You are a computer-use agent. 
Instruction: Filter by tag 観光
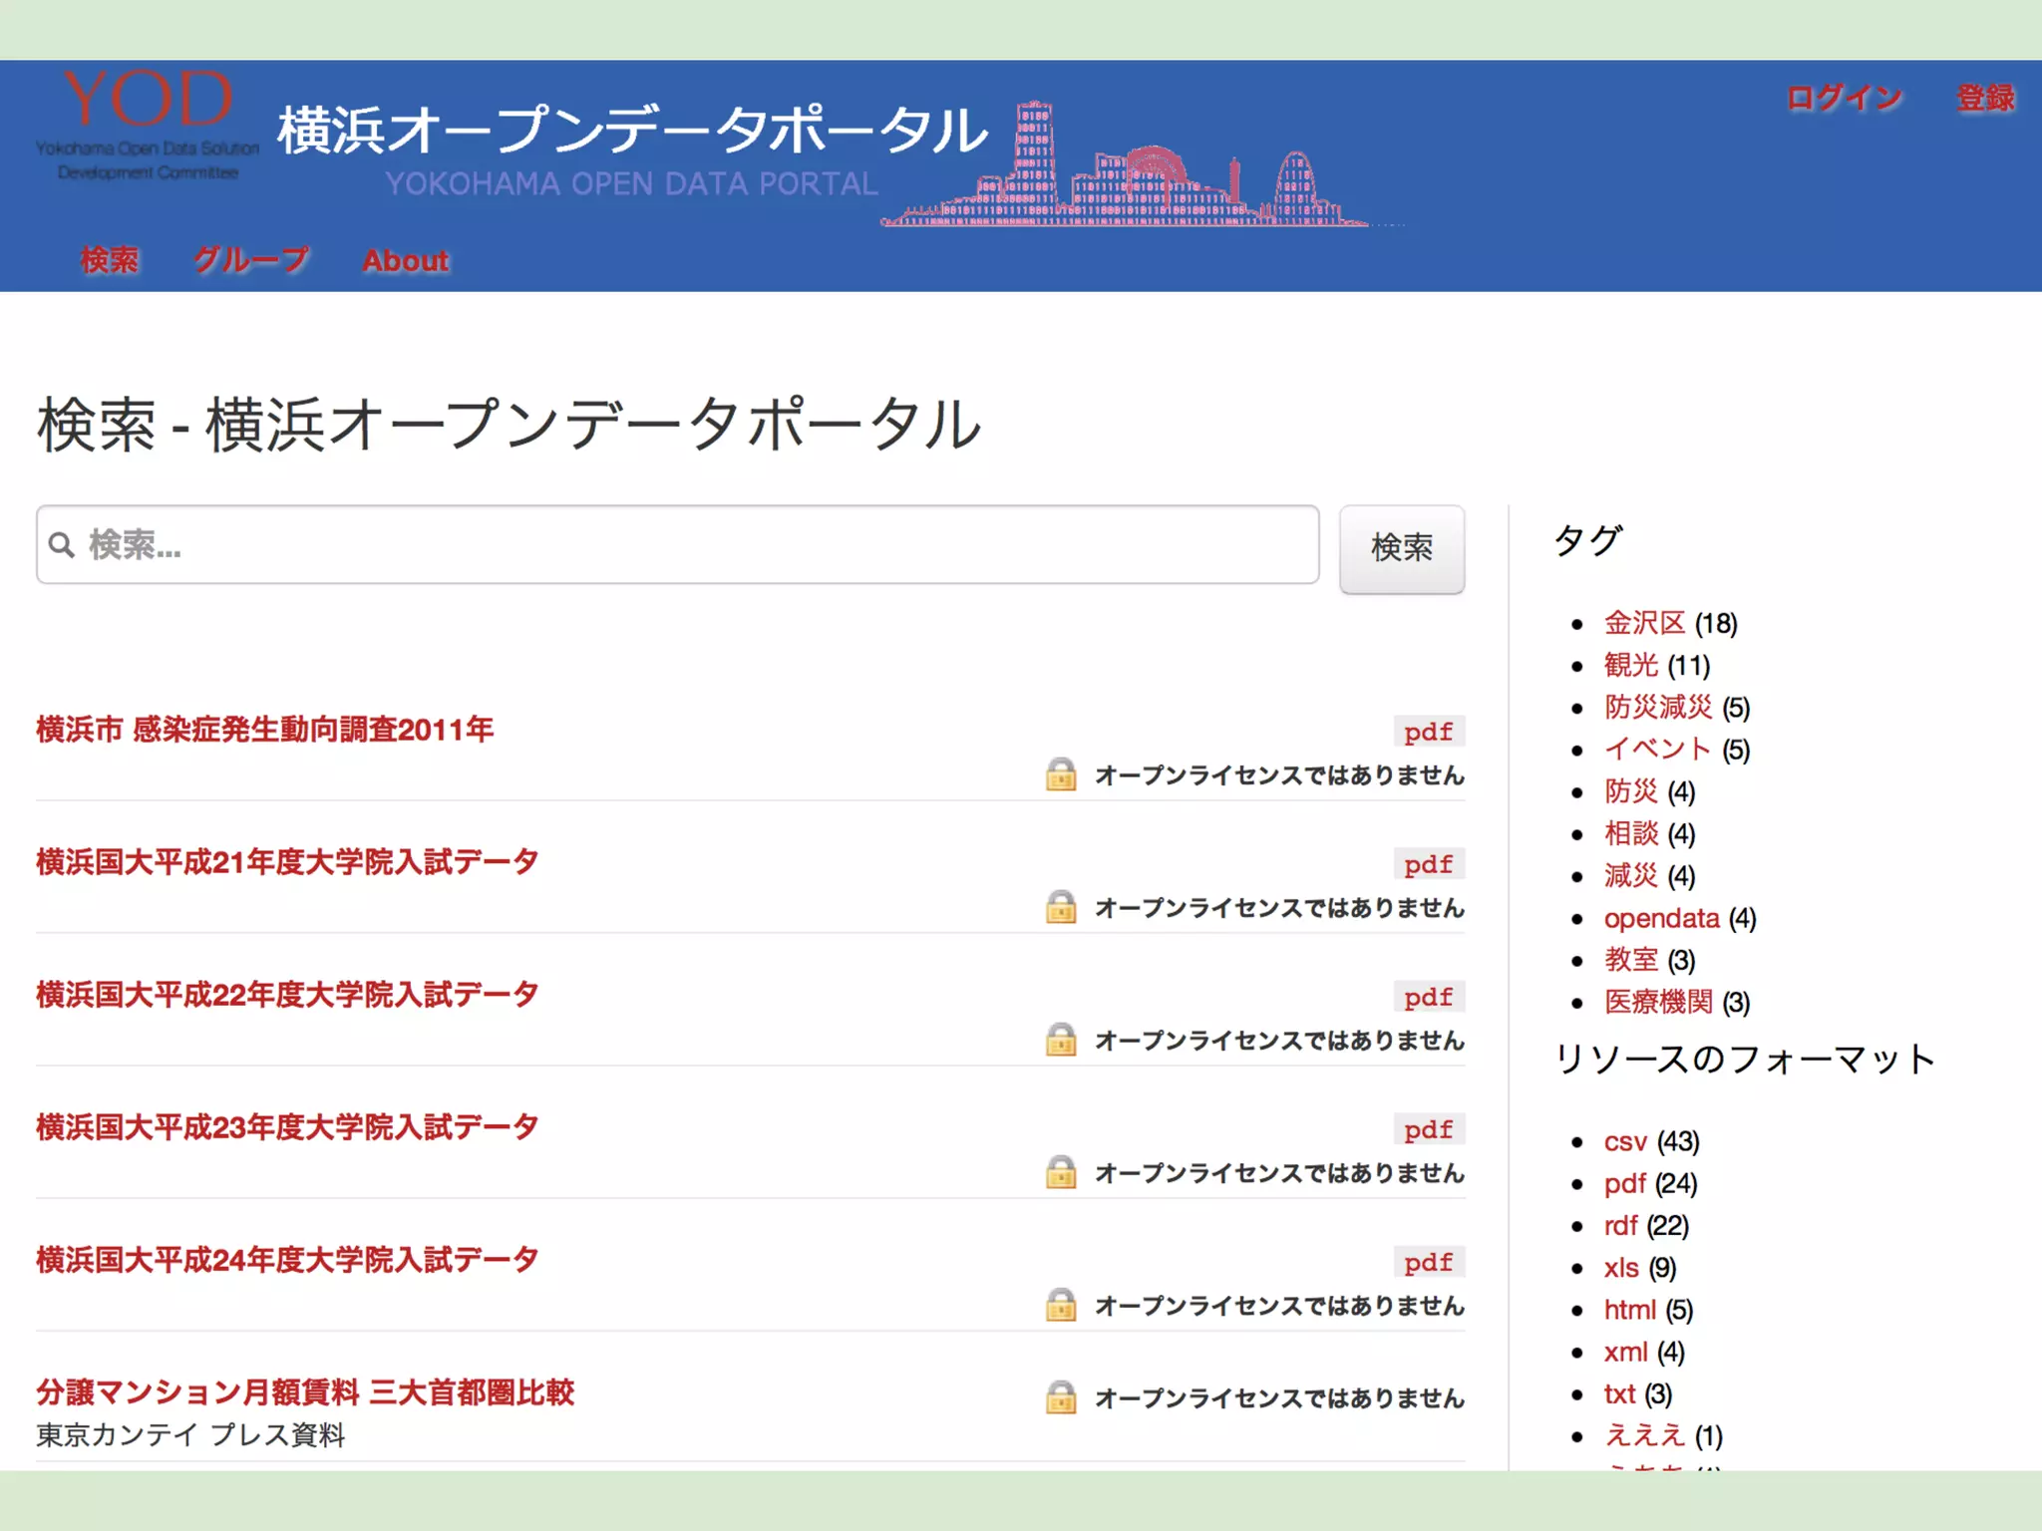click(x=1631, y=665)
